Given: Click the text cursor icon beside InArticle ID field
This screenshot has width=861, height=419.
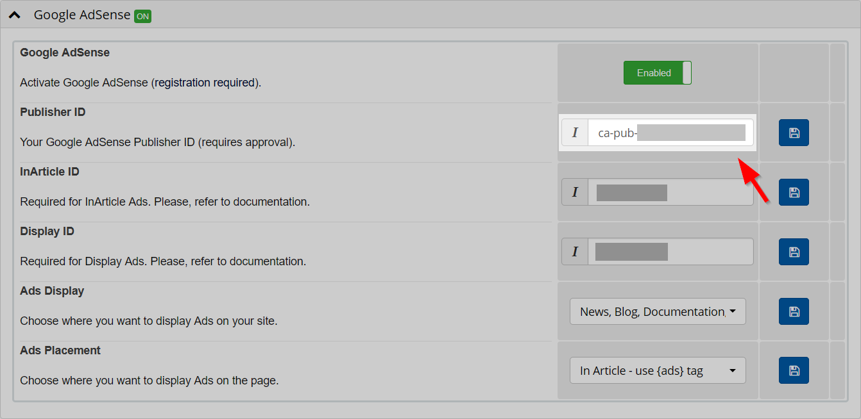Looking at the screenshot, I should [x=575, y=192].
